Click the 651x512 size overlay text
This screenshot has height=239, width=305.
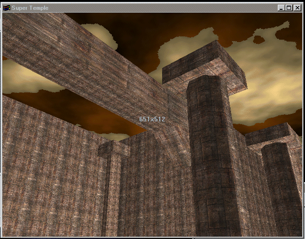(152, 119)
